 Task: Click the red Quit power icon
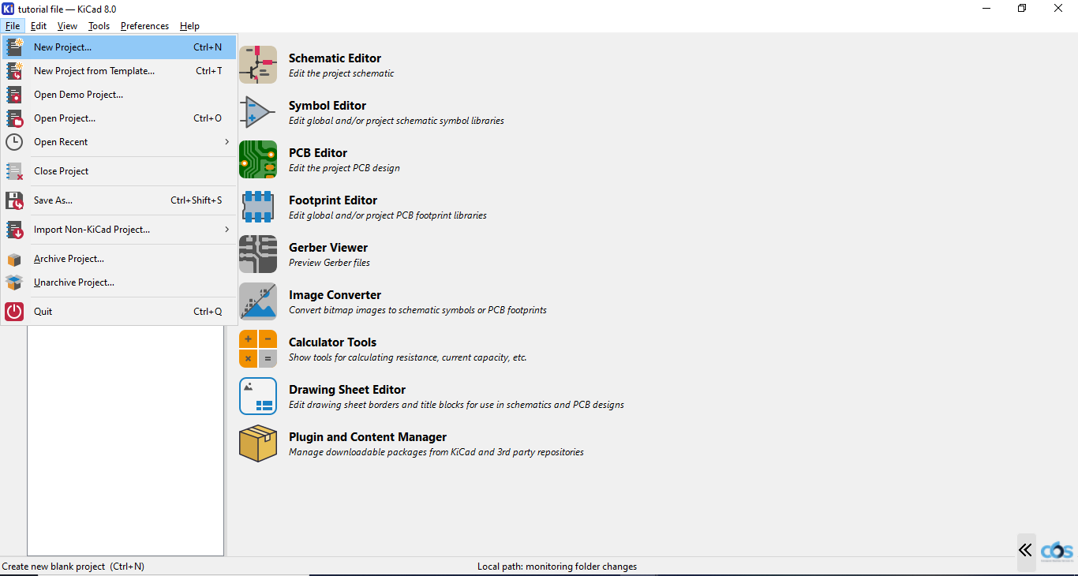pos(14,312)
